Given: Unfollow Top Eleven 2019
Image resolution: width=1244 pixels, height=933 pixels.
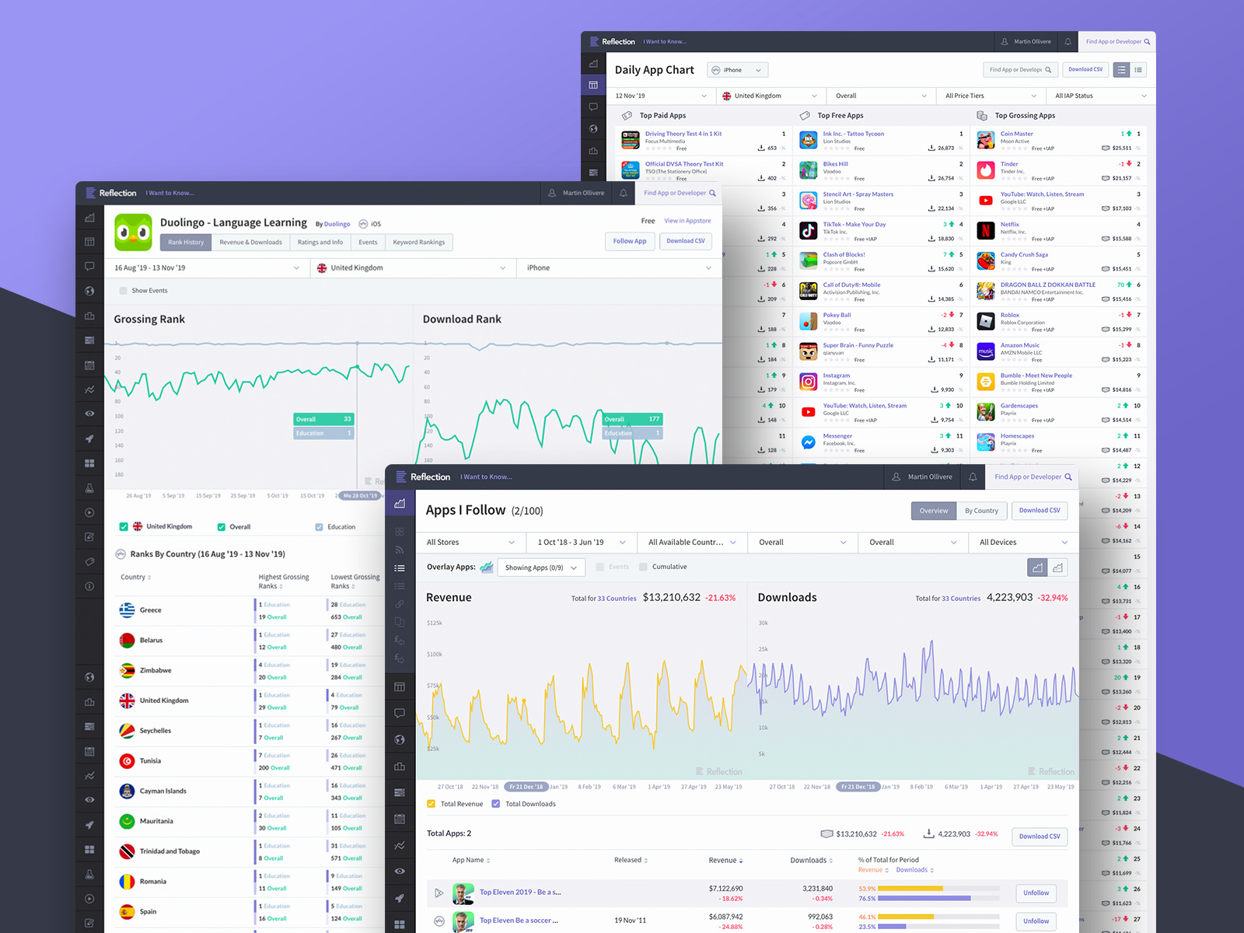Looking at the screenshot, I should pos(1036,893).
